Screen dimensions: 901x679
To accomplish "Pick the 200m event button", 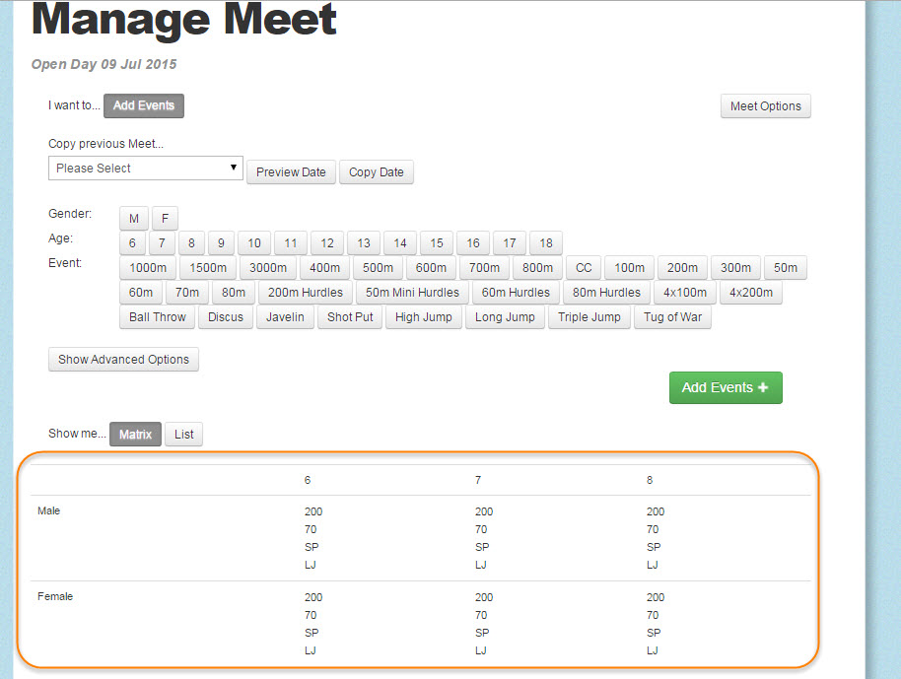I will (682, 268).
